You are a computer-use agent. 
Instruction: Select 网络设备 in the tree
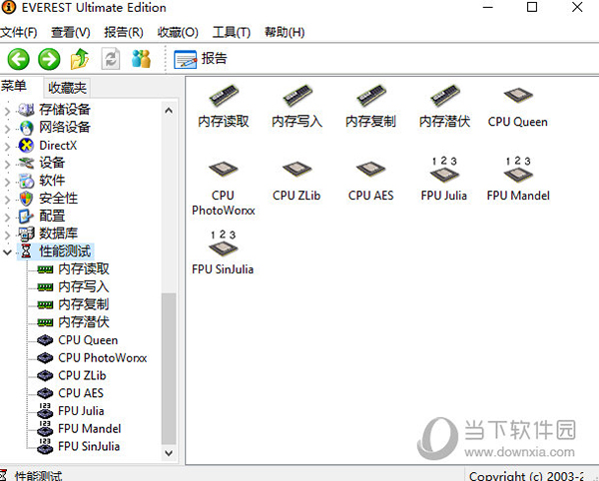65,127
